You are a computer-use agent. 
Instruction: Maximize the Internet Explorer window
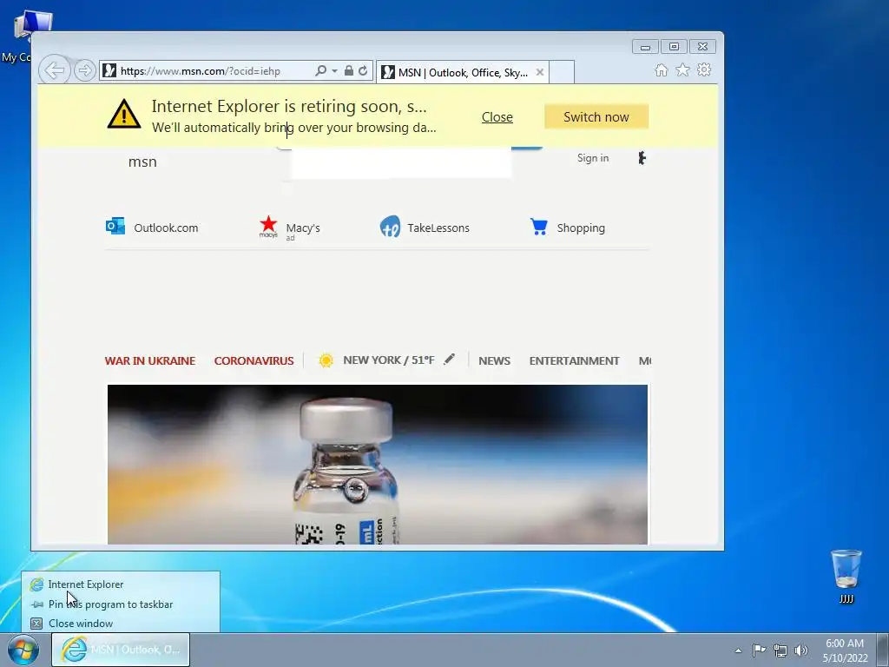674,47
